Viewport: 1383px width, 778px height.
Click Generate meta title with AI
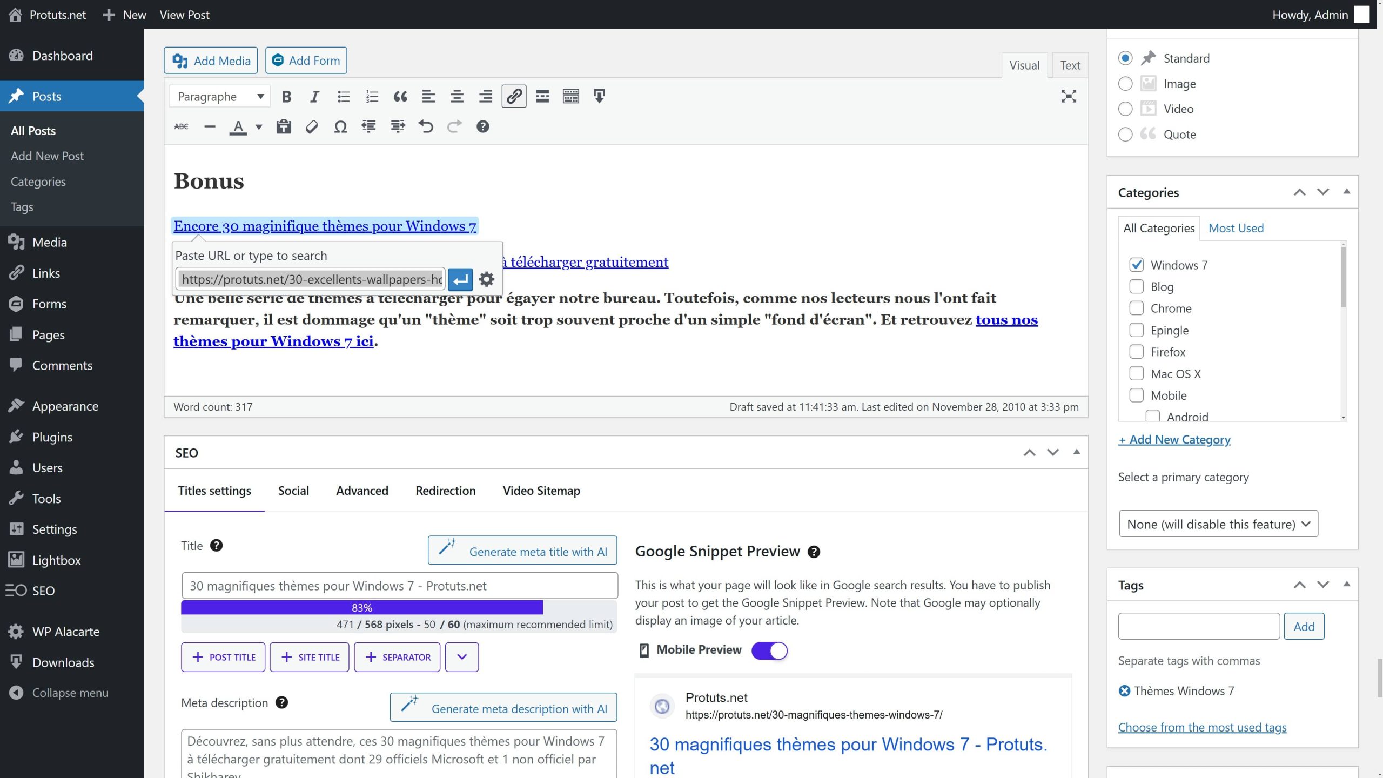click(x=522, y=551)
